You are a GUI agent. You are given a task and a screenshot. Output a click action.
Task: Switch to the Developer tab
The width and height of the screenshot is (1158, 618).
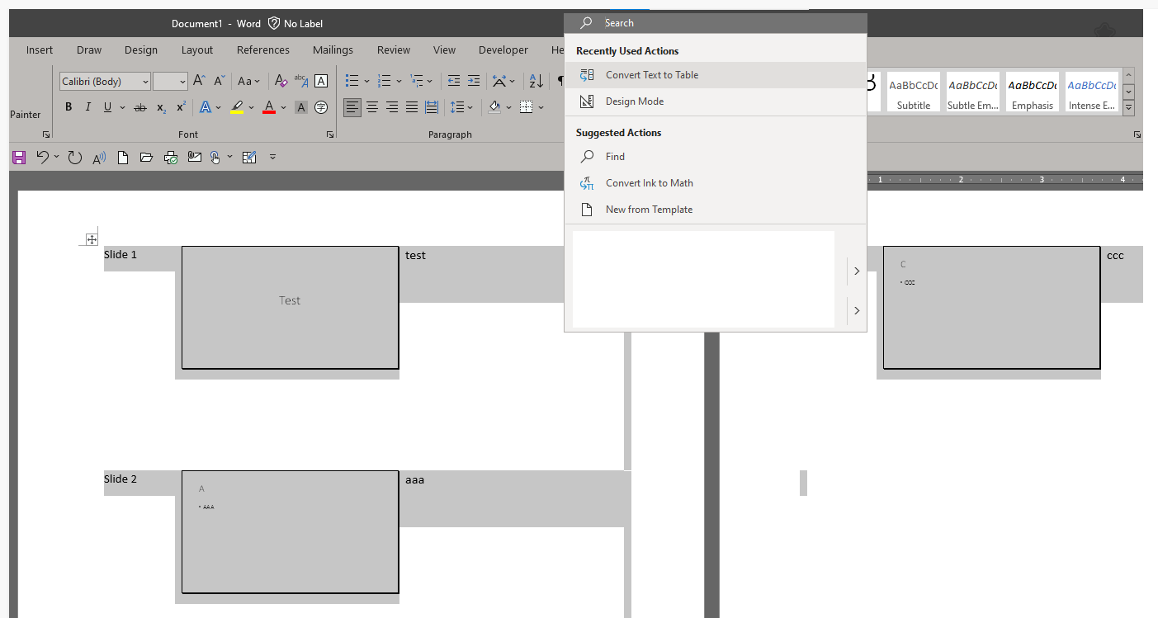(x=503, y=50)
